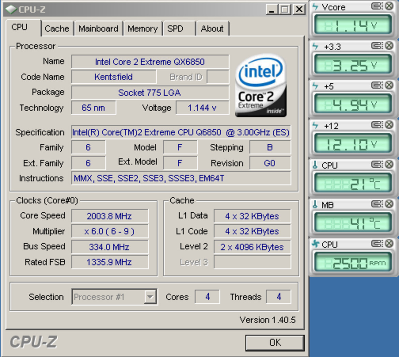Screen dimensions: 399x357
Task: Click the CPU-Z title bar icon
Action: [x=11, y=10]
